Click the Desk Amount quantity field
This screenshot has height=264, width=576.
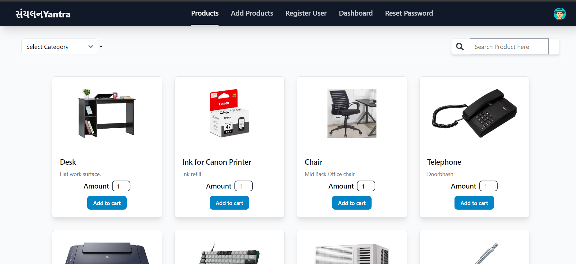[121, 186]
